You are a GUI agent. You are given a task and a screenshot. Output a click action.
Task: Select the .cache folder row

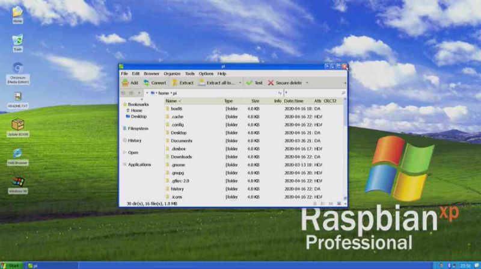click(x=254, y=117)
